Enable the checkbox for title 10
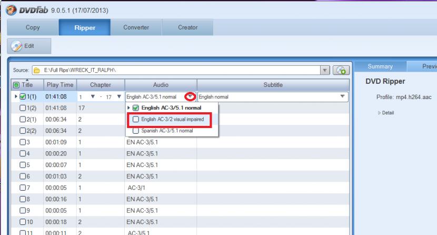 click(23, 222)
